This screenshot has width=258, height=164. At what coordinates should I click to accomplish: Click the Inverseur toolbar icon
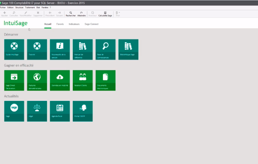coord(93,14)
